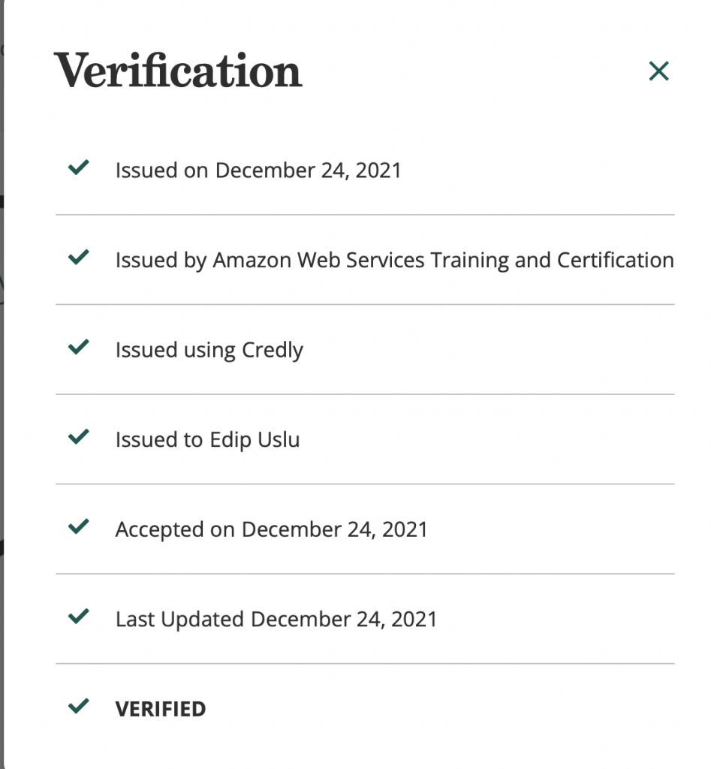Click the divider between the Credly and Edip Uslu rows
711x769 pixels.
pyautogui.click(x=365, y=394)
